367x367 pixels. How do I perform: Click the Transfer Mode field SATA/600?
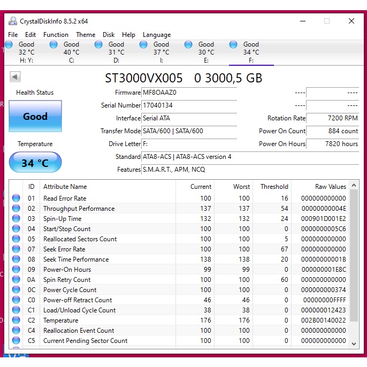(189, 131)
